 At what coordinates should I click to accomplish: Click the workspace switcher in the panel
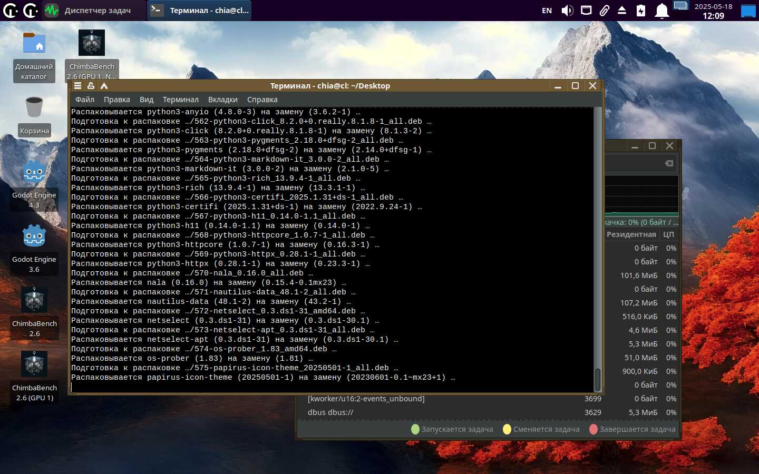coord(681,6)
